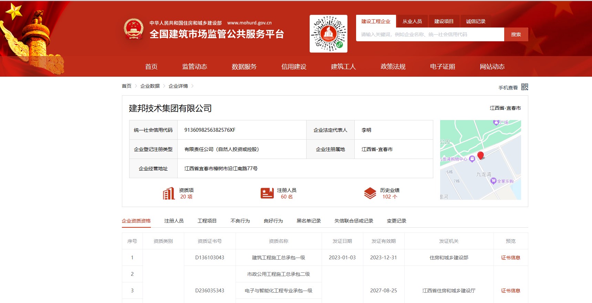This screenshot has height=303, width=592.
Task: Click the 历史业绩 stacked layers icon
Action: click(370, 193)
